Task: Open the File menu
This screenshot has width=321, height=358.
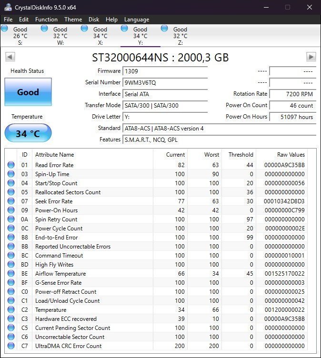Action: [x=8, y=20]
